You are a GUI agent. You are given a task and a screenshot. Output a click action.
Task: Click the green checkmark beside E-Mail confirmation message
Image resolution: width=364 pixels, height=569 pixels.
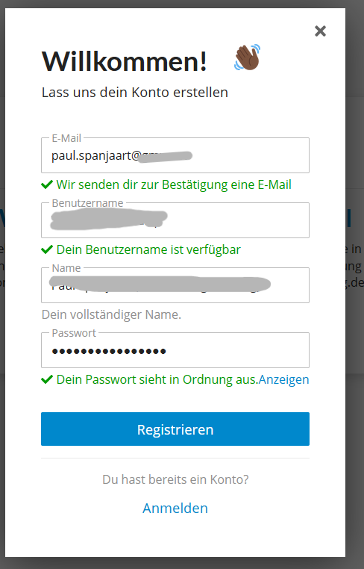[x=47, y=184]
